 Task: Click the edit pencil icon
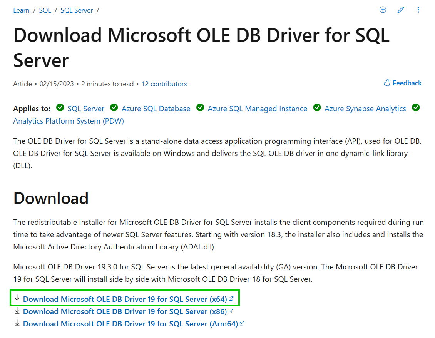pyautogui.click(x=401, y=10)
